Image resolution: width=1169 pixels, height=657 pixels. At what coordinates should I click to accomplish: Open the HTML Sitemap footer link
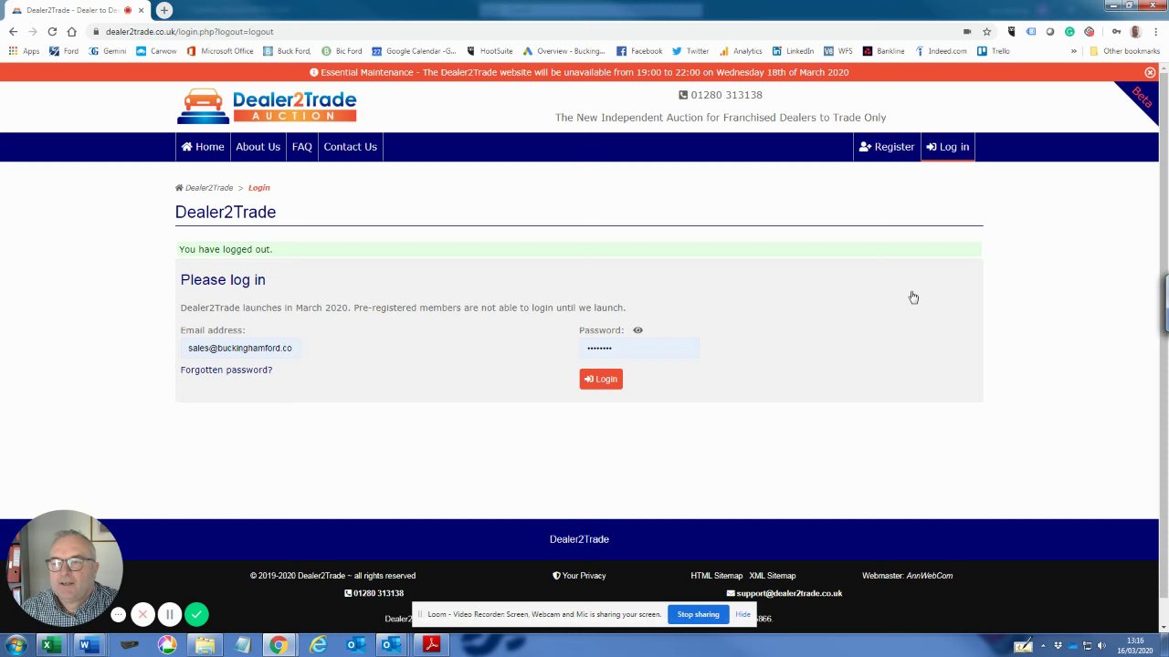[x=716, y=576]
